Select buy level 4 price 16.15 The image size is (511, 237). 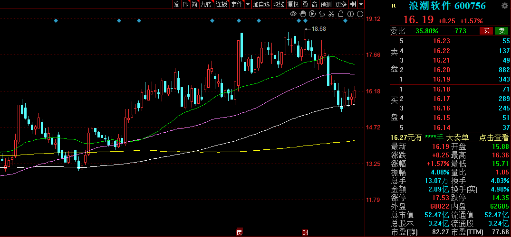point(441,118)
